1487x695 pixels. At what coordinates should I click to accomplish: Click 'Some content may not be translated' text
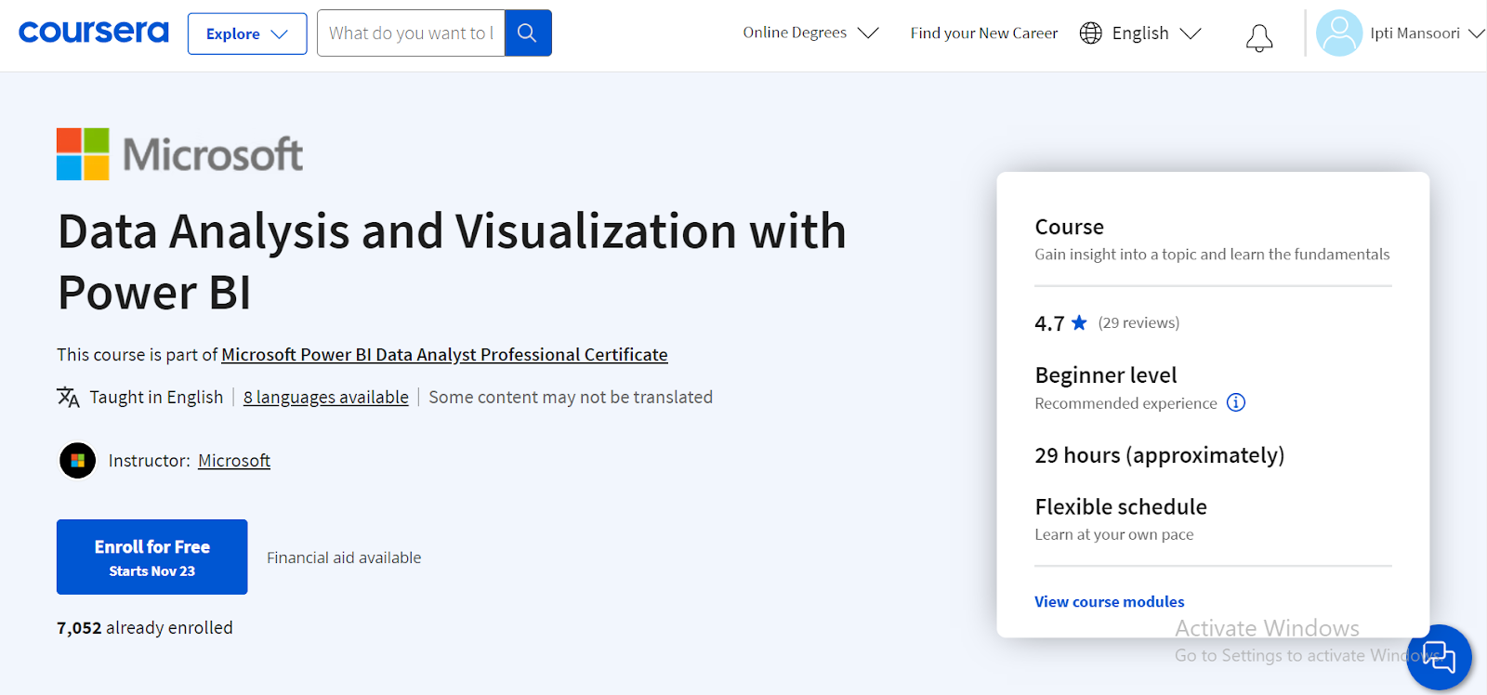571,398
